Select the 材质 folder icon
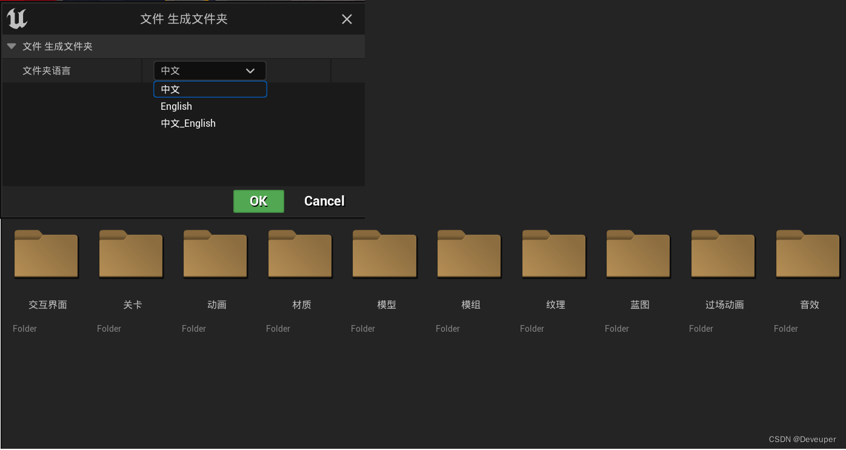Screen dimensions: 846x450 [x=300, y=254]
